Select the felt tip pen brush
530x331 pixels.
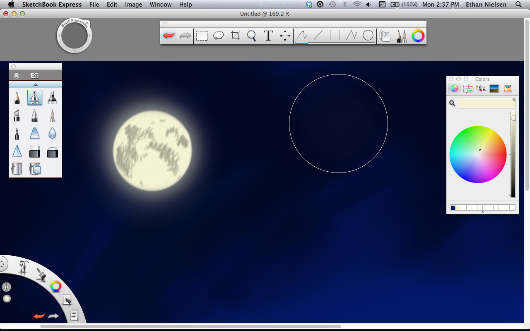click(17, 133)
